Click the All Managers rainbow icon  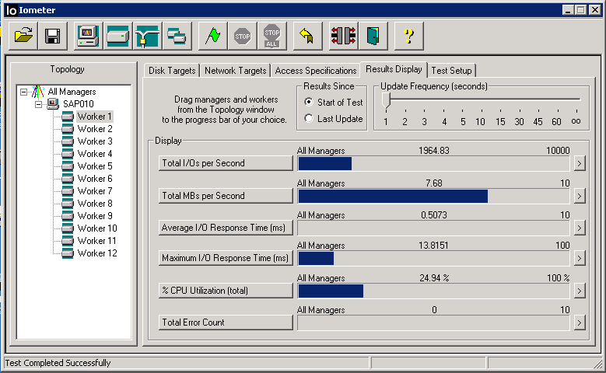(37, 92)
